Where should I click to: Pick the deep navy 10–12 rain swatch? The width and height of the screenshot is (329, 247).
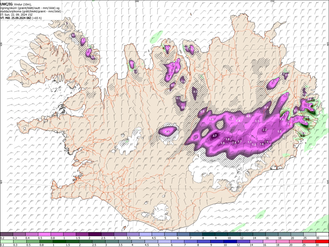pyautogui.click(x=230, y=241)
